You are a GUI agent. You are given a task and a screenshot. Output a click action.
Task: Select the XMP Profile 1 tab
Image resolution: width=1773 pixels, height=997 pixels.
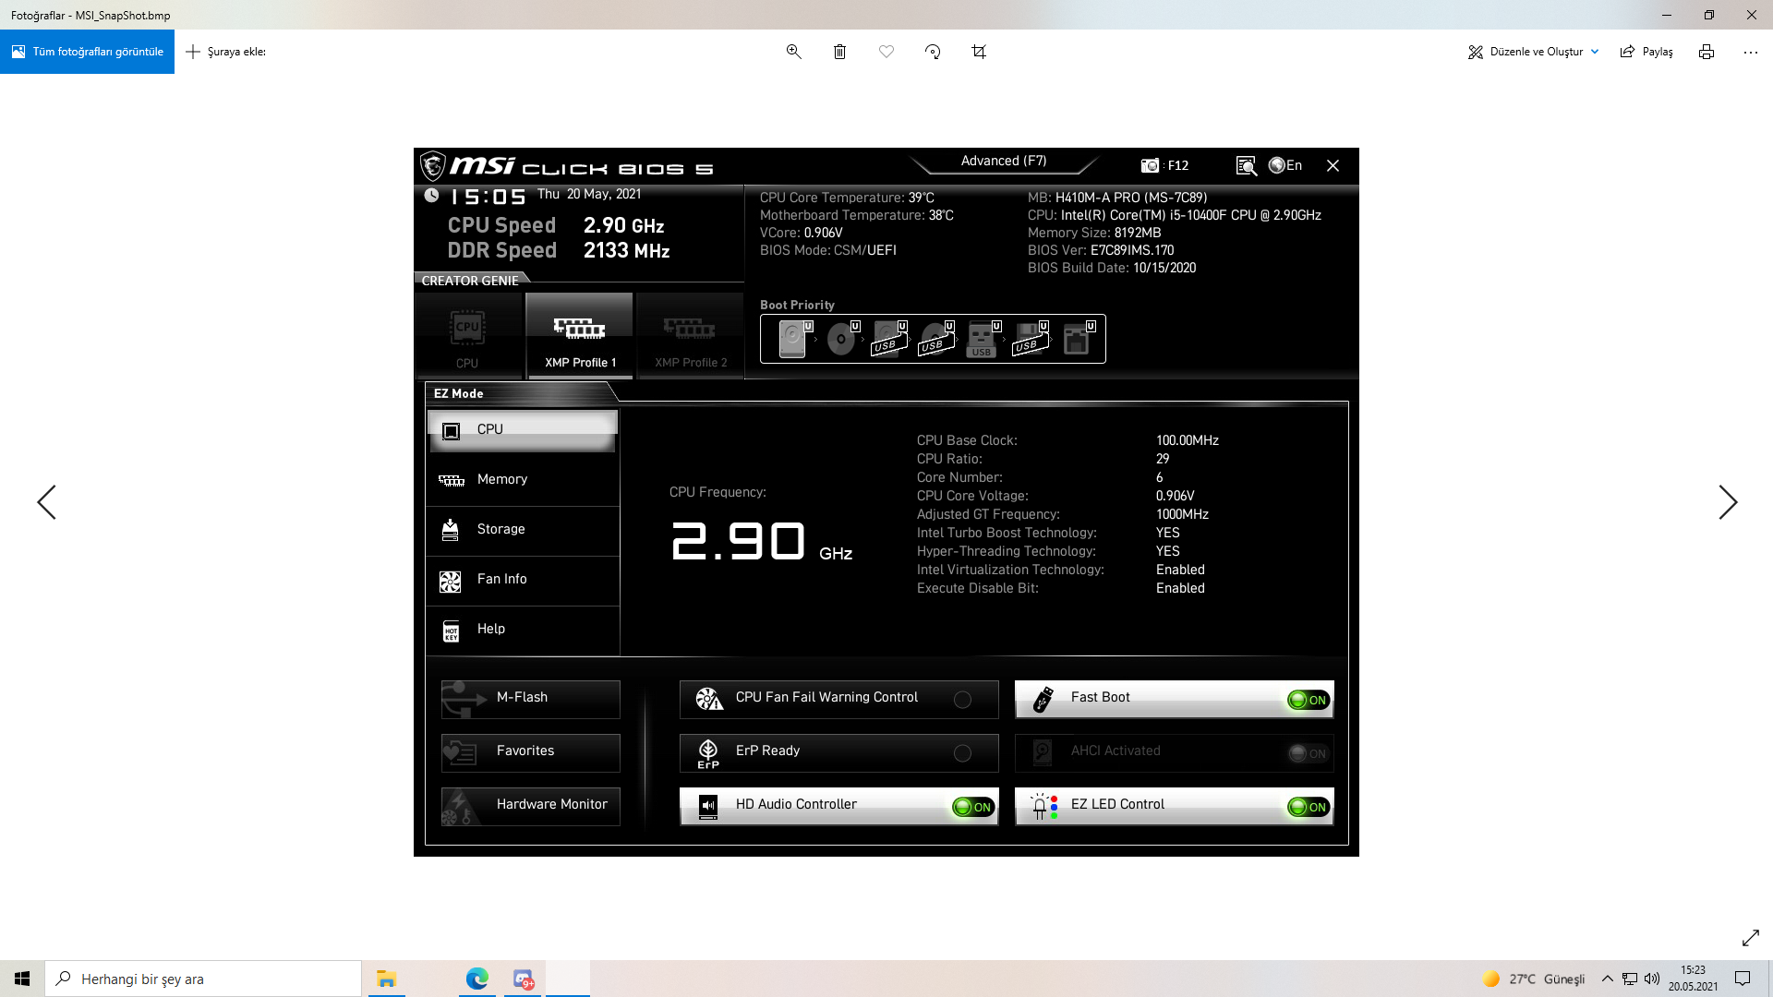[x=580, y=336]
